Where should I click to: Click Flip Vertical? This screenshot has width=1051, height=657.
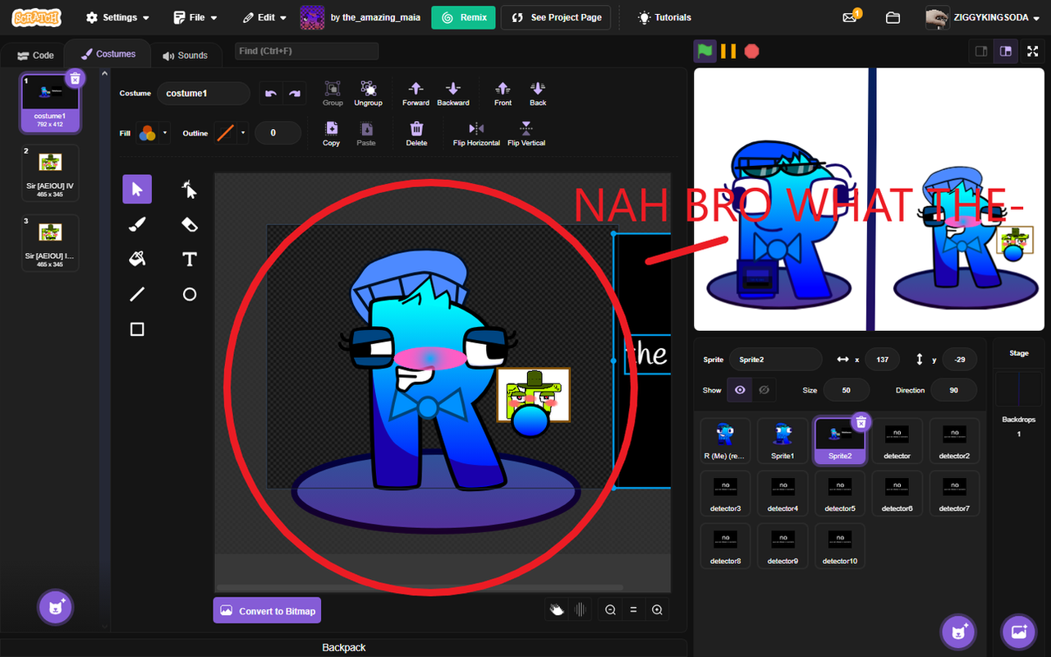click(526, 133)
